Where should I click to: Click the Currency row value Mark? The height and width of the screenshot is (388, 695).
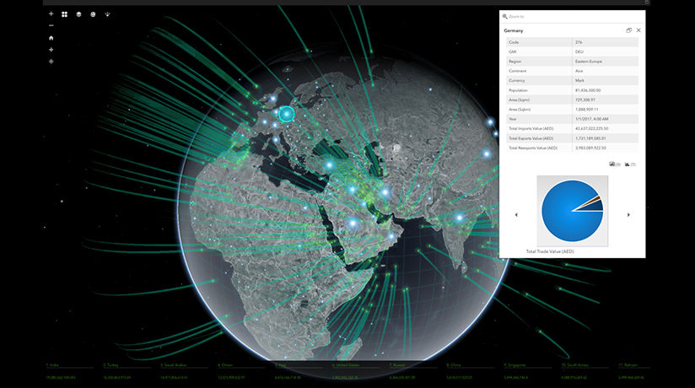point(579,80)
